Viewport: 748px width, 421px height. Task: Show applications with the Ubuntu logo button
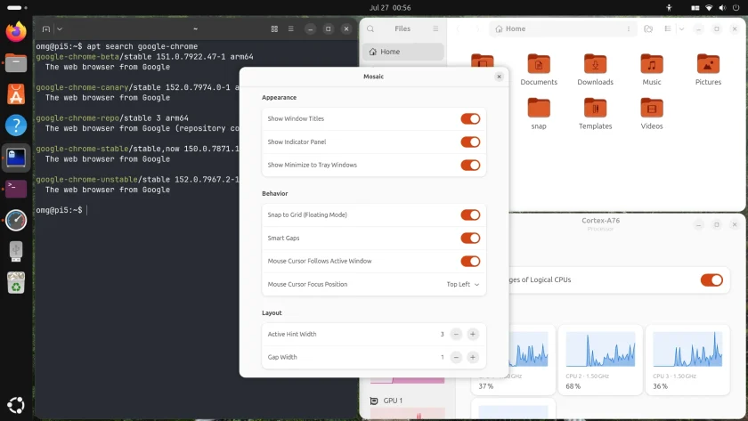click(x=16, y=405)
